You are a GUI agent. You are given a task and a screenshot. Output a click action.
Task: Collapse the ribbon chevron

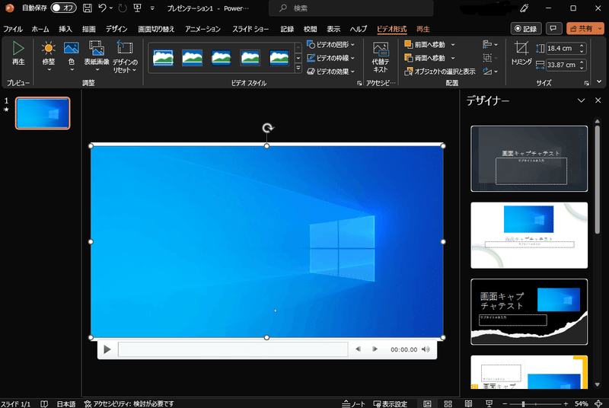pos(599,81)
